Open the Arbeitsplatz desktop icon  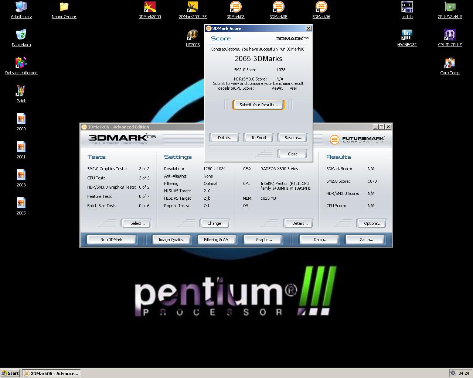coord(21,10)
